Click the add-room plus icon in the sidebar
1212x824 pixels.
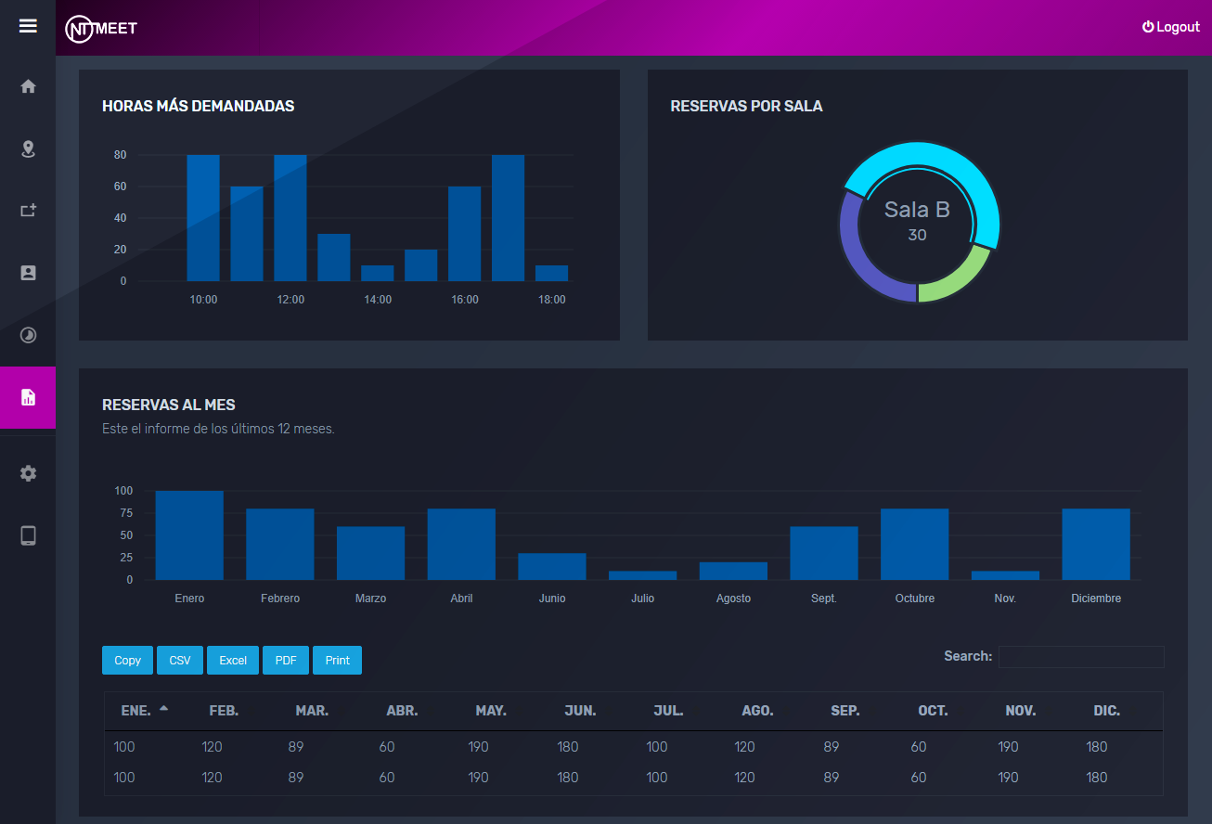click(x=28, y=211)
